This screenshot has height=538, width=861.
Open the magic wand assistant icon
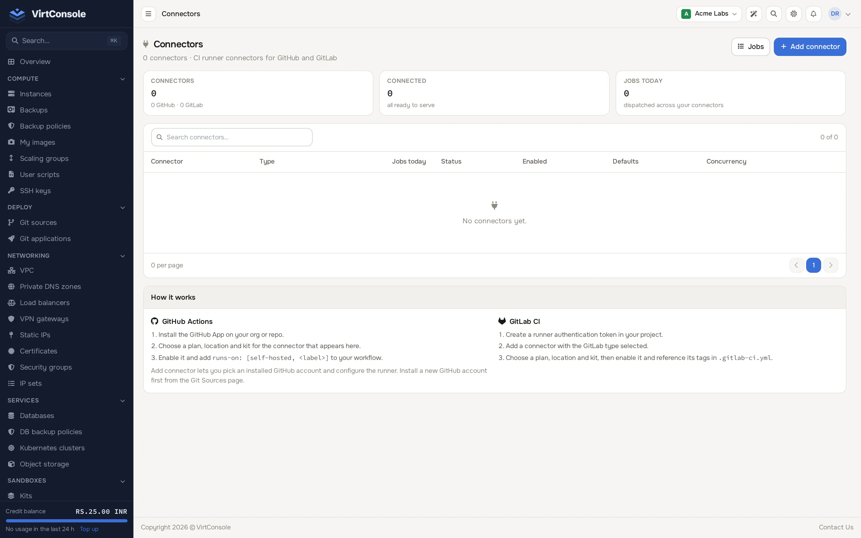point(754,14)
